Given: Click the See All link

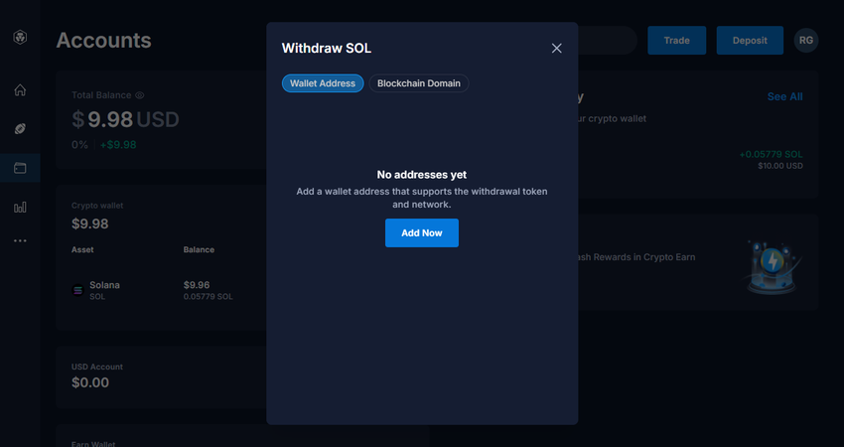Looking at the screenshot, I should point(784,96).
